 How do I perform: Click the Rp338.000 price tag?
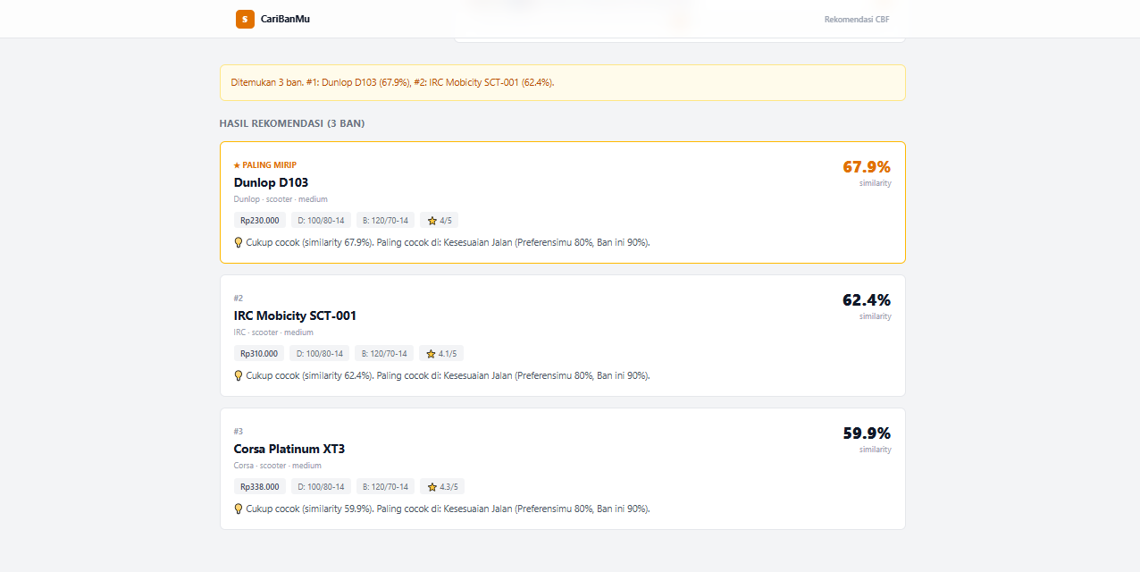(259, 487)
